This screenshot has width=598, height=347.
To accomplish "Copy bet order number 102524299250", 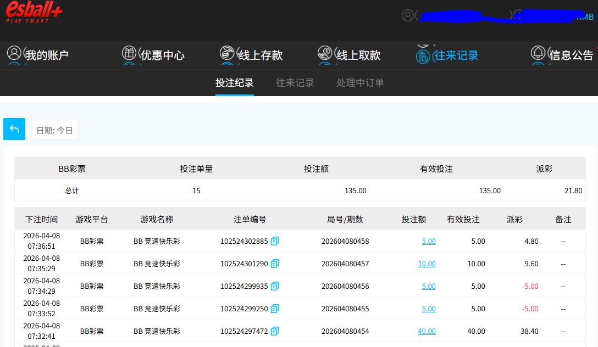I will coord(275,309).
